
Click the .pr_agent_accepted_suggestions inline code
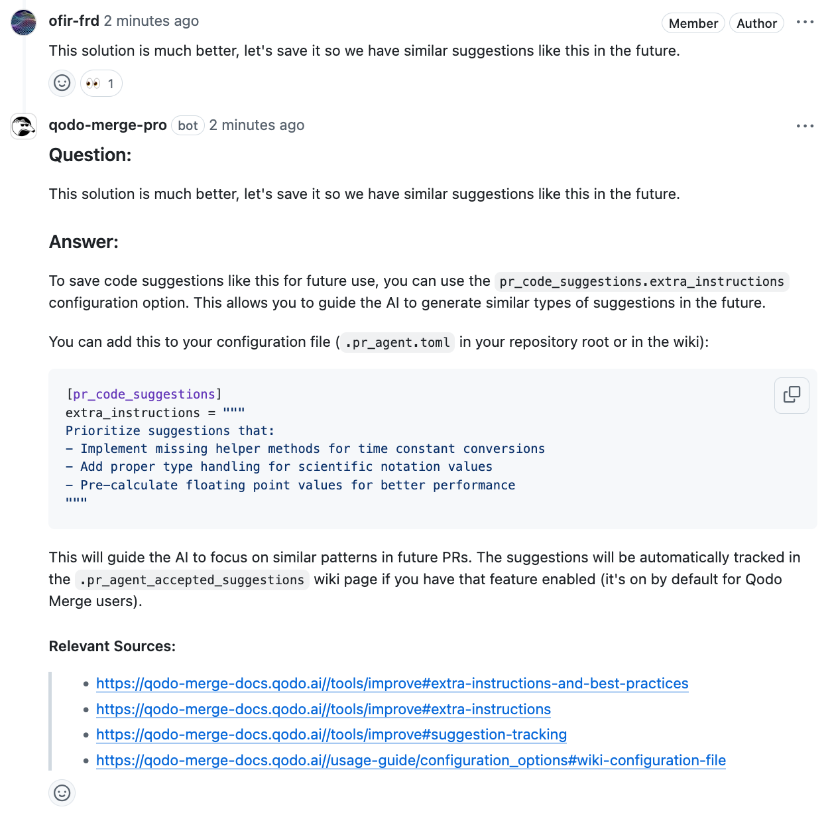[x=192, y=580]
